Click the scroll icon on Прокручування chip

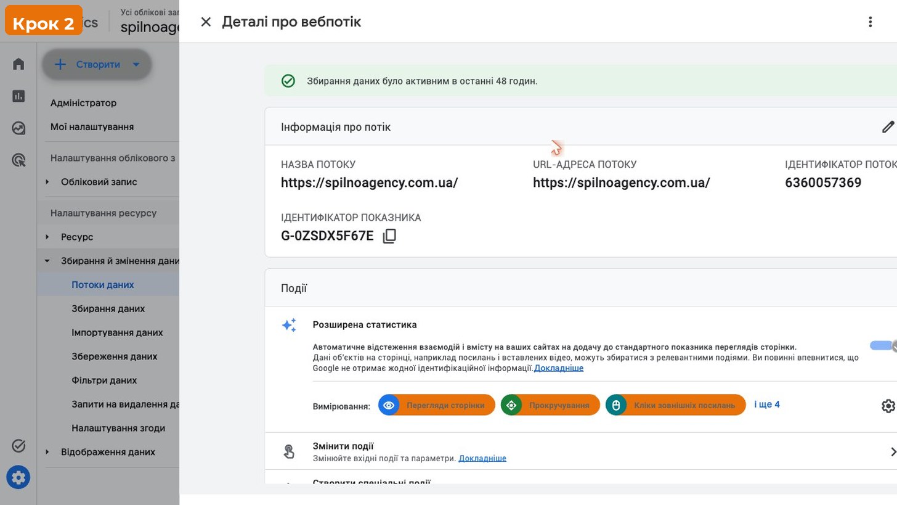click(x=511, y=405)
